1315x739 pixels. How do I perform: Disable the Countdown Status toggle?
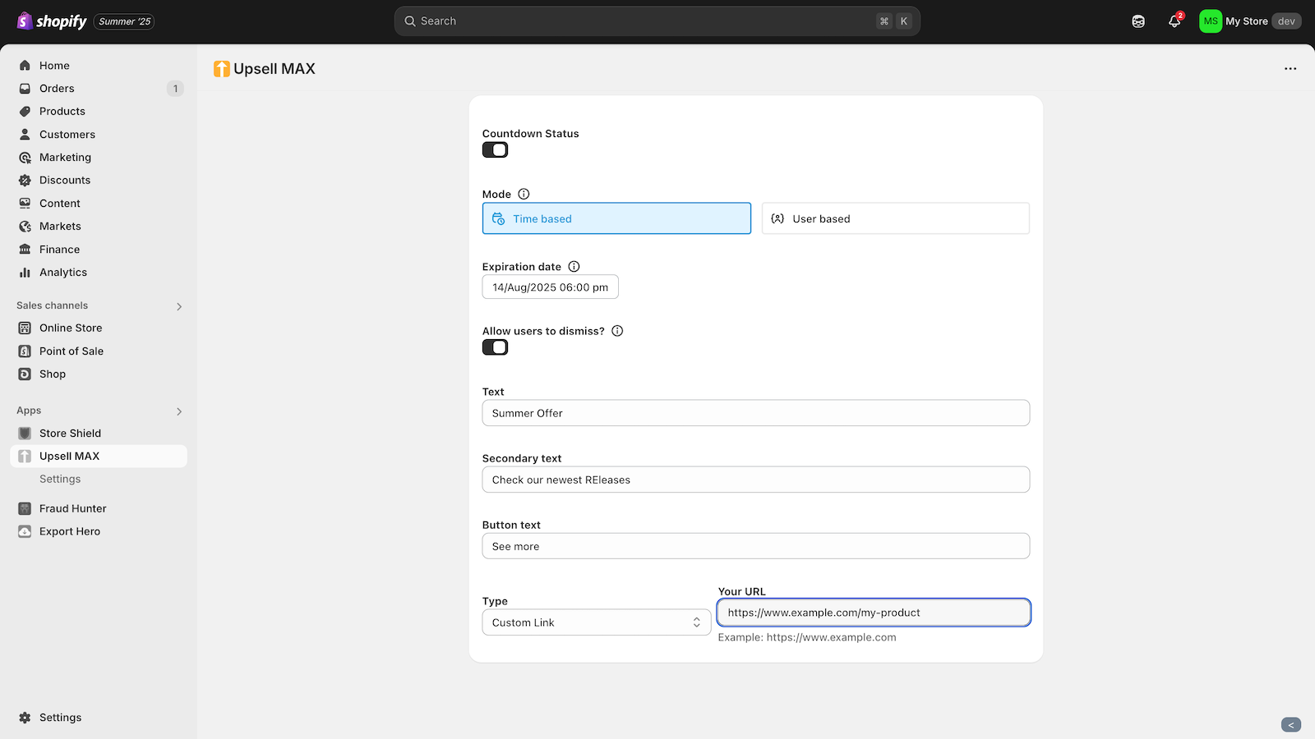point(495,149)
